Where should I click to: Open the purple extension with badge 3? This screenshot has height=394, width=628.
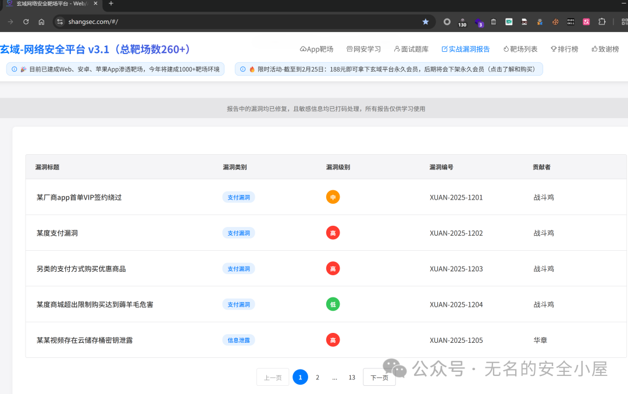point(479,23)
